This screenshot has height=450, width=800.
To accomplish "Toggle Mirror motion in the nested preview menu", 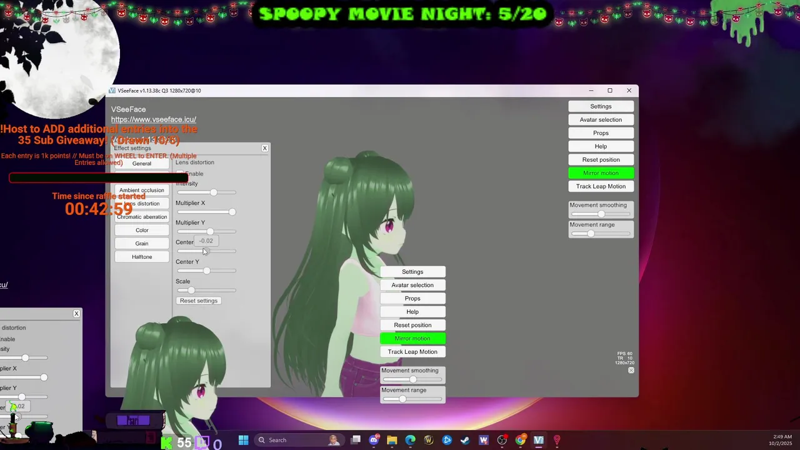I will [x=412, y=338].
